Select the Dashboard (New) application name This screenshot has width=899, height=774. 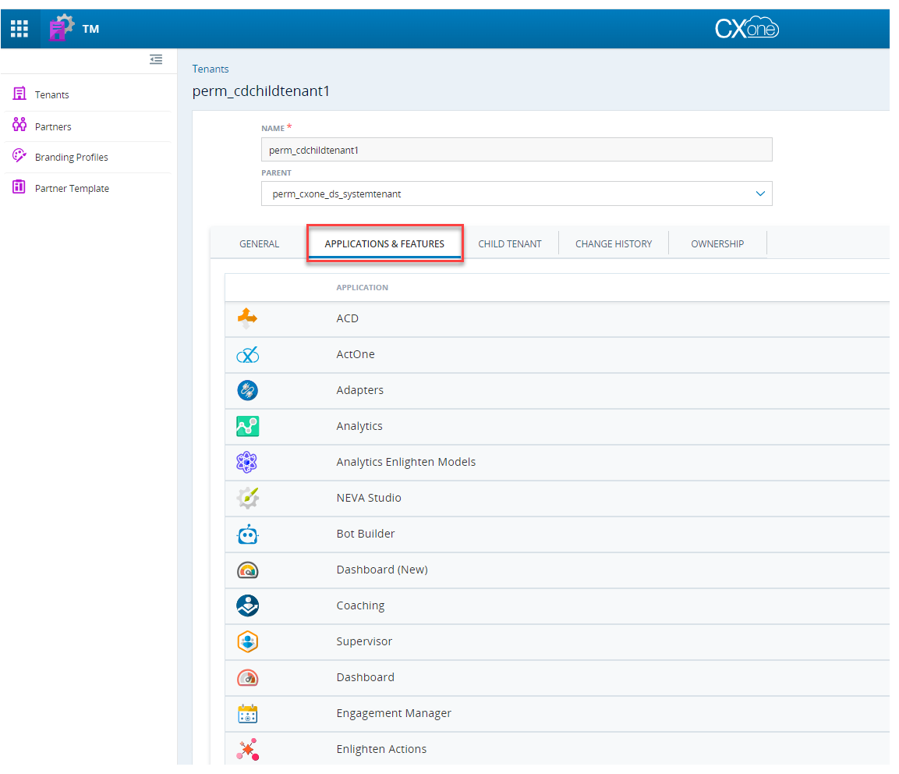tap(382, 570)
